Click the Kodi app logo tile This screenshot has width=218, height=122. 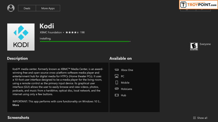point(21,37)
